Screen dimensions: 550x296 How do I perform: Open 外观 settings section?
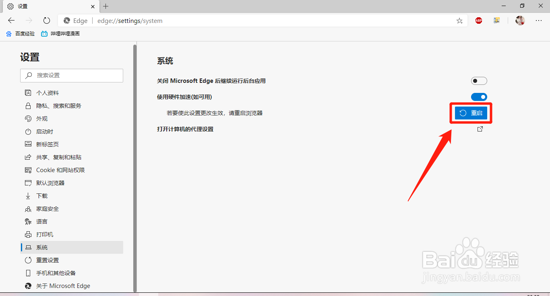tap(72, 119)
